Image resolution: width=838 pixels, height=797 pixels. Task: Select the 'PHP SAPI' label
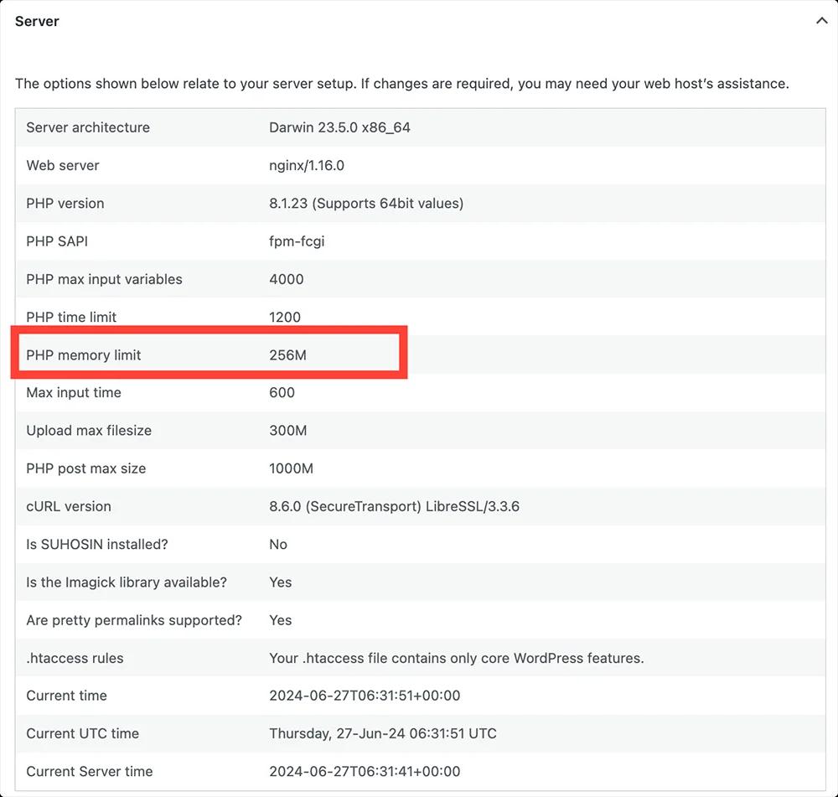click(57, 241)
